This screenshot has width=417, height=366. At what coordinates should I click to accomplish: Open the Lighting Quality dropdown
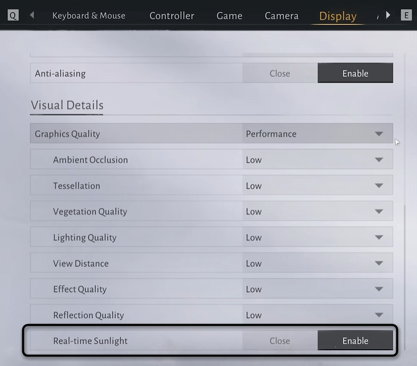click(x=317, y=238)
